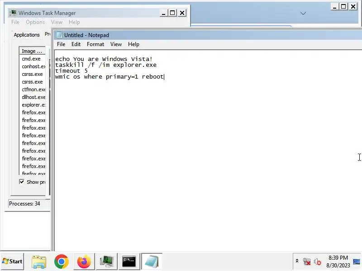
Task: Open Notepad's Format menu
Action: [95, 44]
